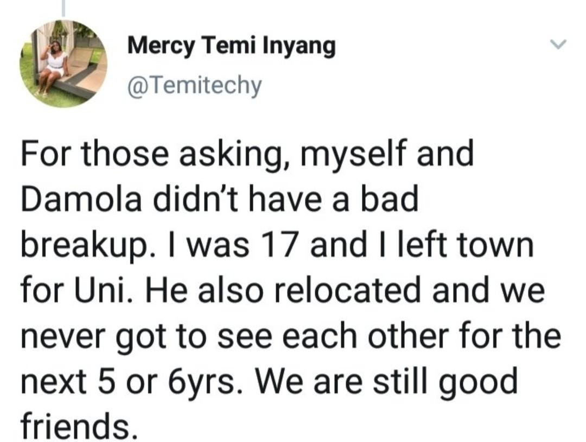Click the word 'didn't' in the tweet
Image resolution: width=586 pixels, height=442 pixels.
click(194, 200)
